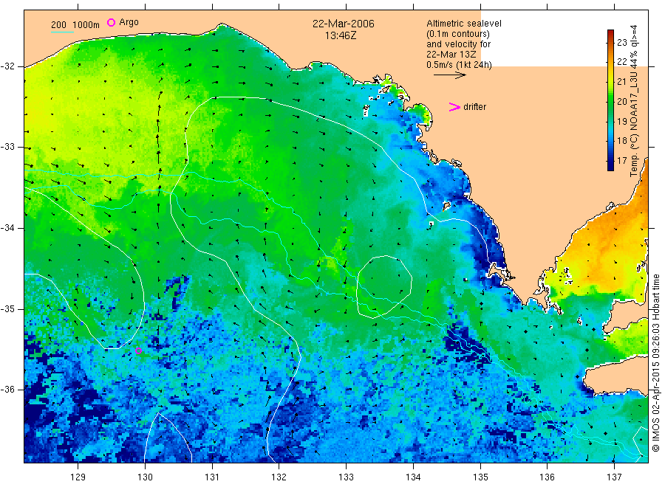The width and height of the screenshot is (665, 487).
Task: Click longitude axis label 137
Action: click(614, 477)
